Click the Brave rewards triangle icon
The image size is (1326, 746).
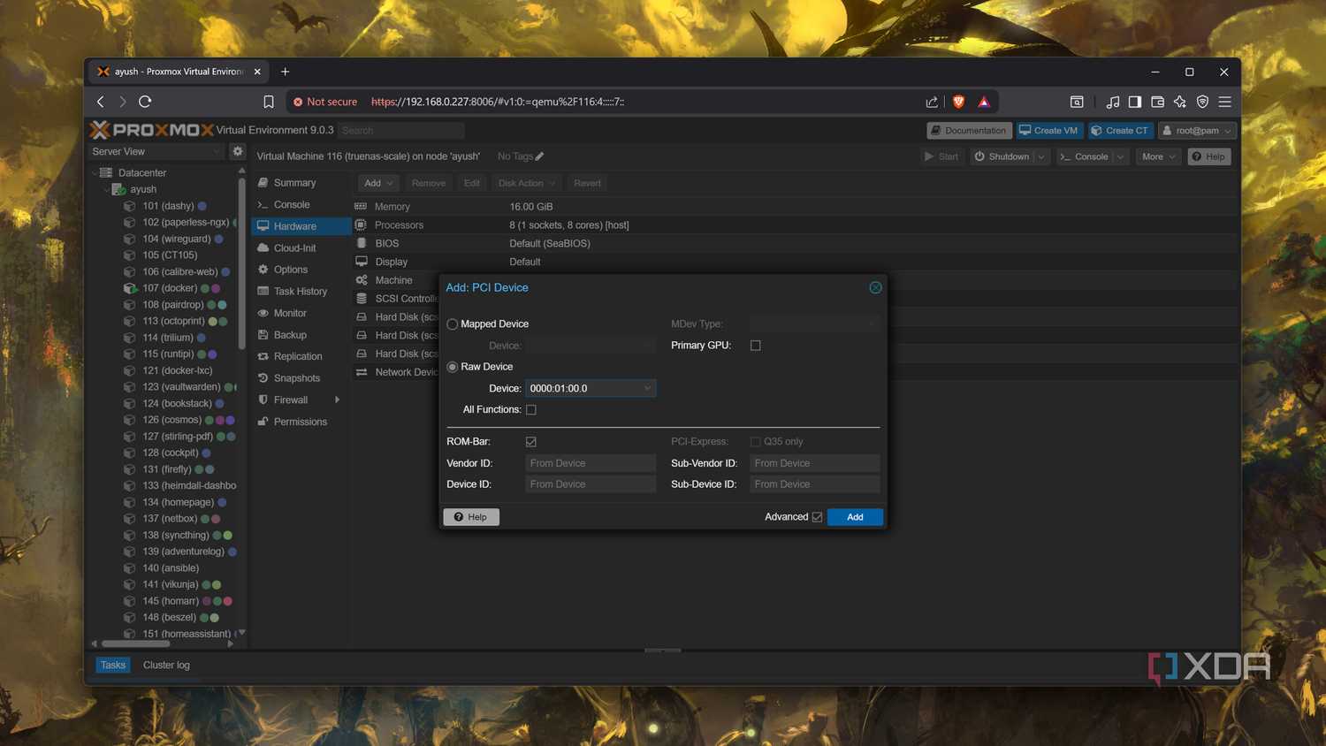984,102
